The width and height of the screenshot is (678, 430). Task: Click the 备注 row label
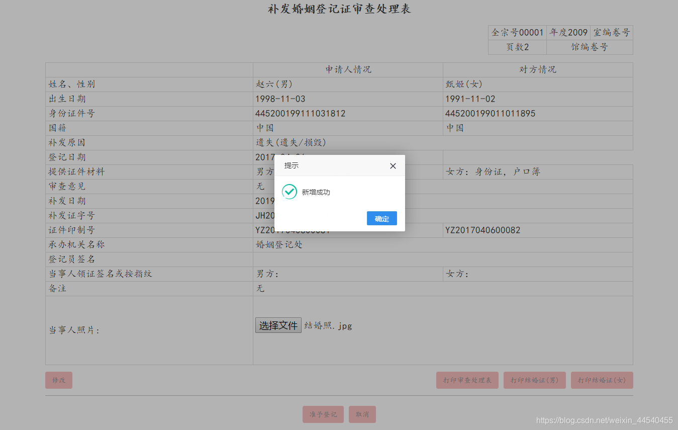57,288
